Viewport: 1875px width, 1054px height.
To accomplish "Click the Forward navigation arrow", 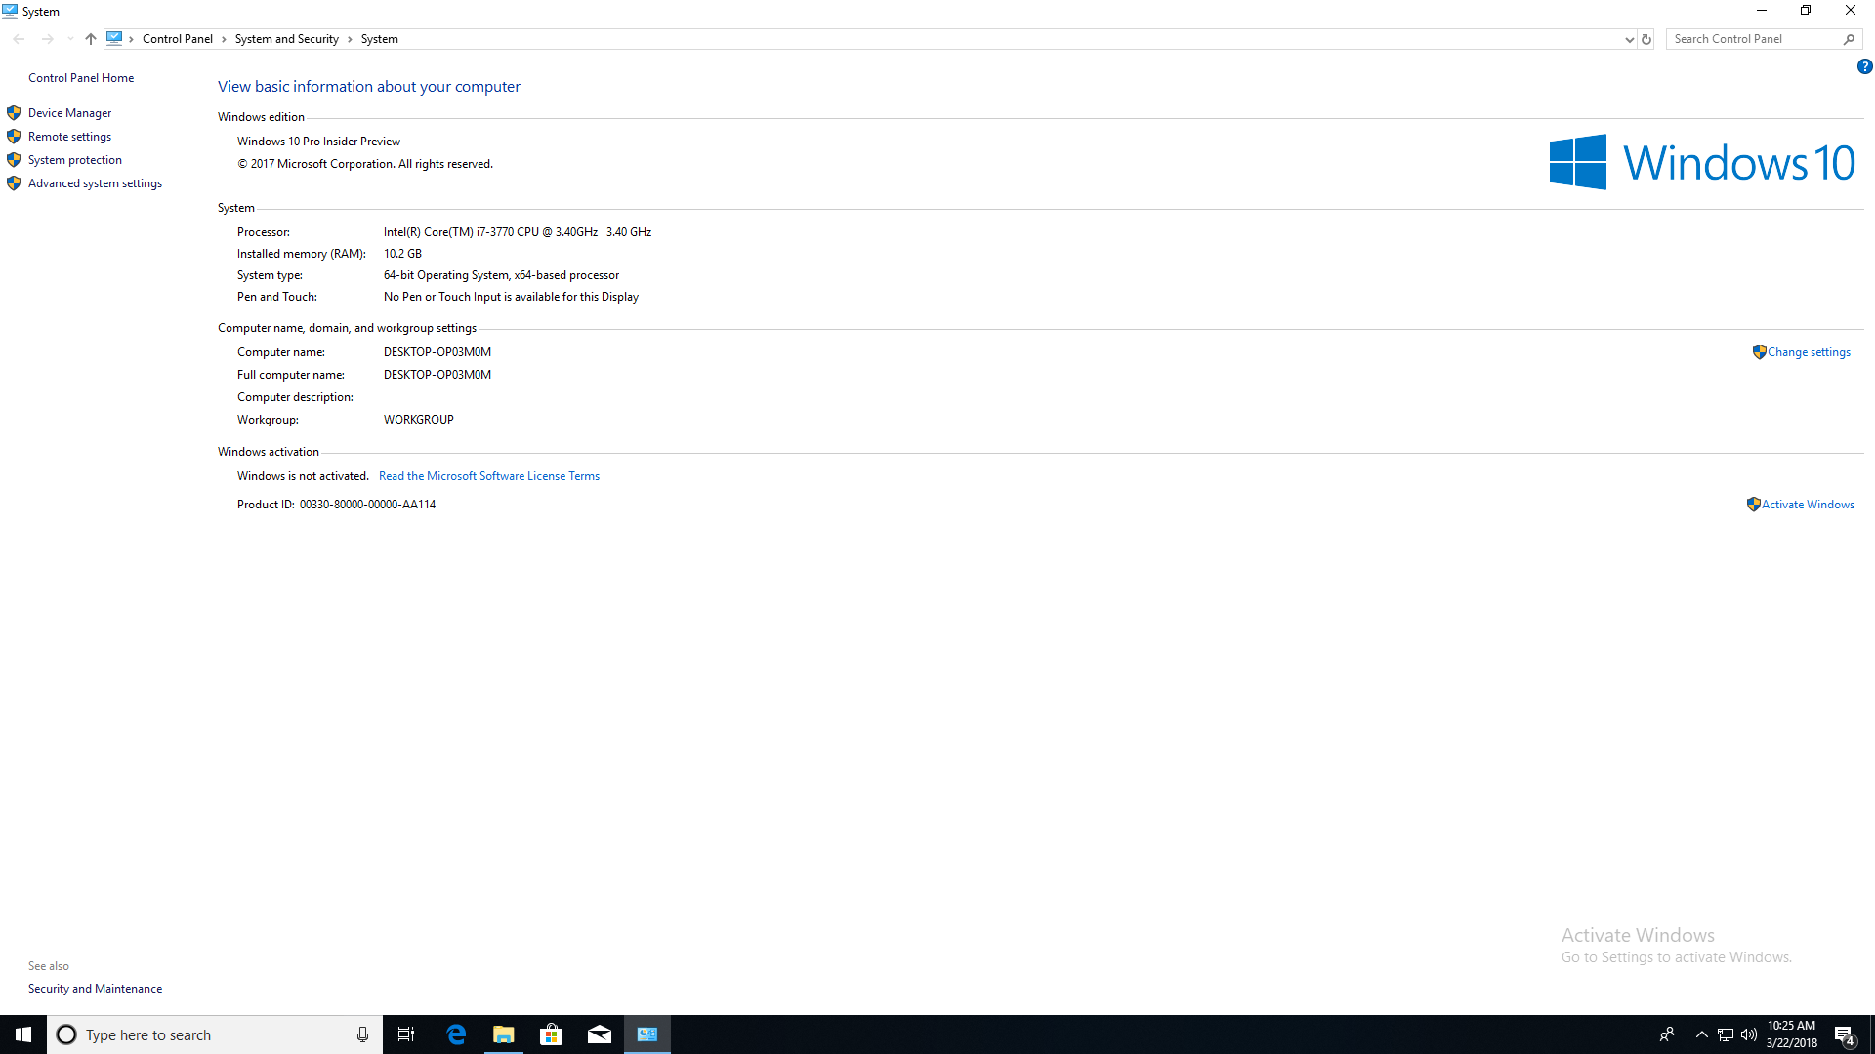I will click(48, 39).
